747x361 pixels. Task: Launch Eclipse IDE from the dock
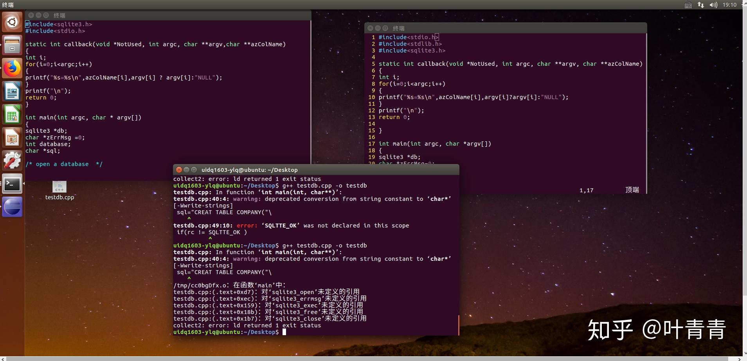(x=12, y=207)
